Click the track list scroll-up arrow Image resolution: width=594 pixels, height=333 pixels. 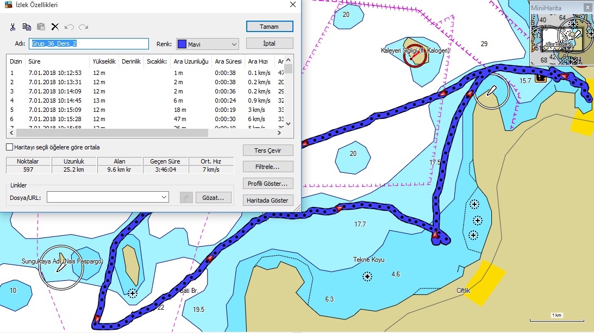tap(288, 59)
